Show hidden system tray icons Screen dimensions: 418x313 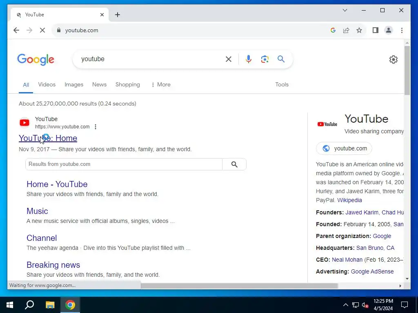(345, 305)
